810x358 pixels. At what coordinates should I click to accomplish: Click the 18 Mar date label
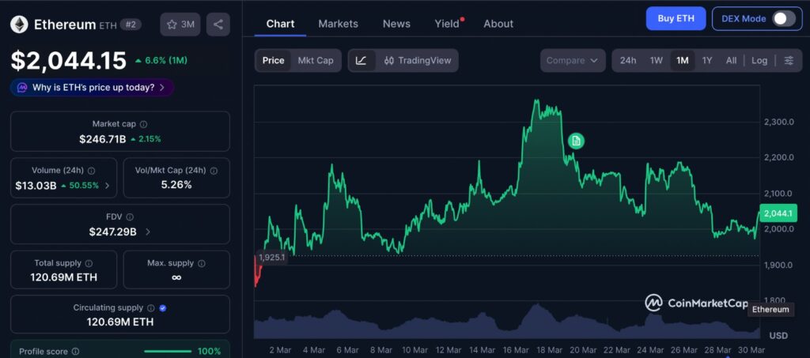[x=548, y=350]
